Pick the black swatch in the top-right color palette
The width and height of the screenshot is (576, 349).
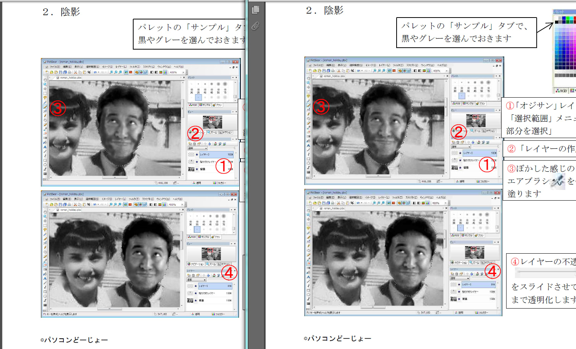[x=557, y=22]
